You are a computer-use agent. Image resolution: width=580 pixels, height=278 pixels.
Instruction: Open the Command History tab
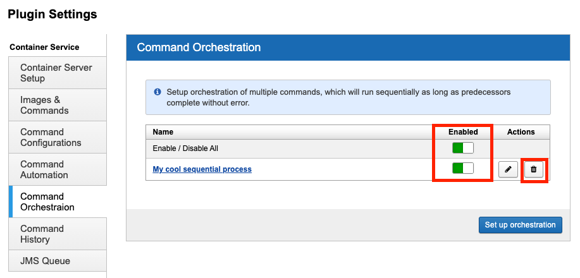click(42, 234)
